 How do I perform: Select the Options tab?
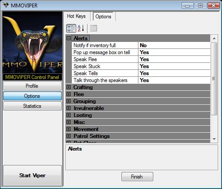(x=103, y=17)
